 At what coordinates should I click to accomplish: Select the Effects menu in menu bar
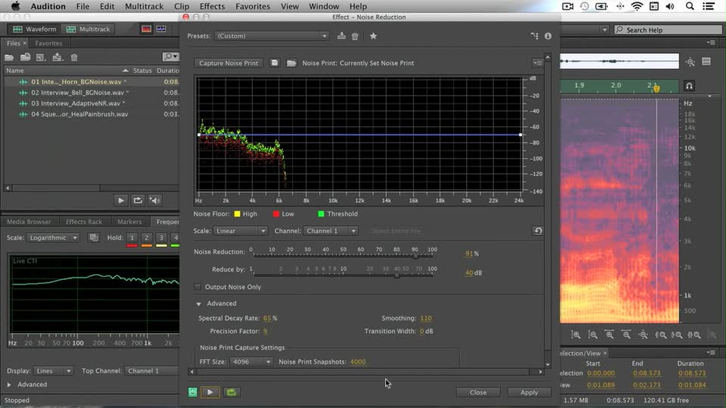[x=212, y=6]
